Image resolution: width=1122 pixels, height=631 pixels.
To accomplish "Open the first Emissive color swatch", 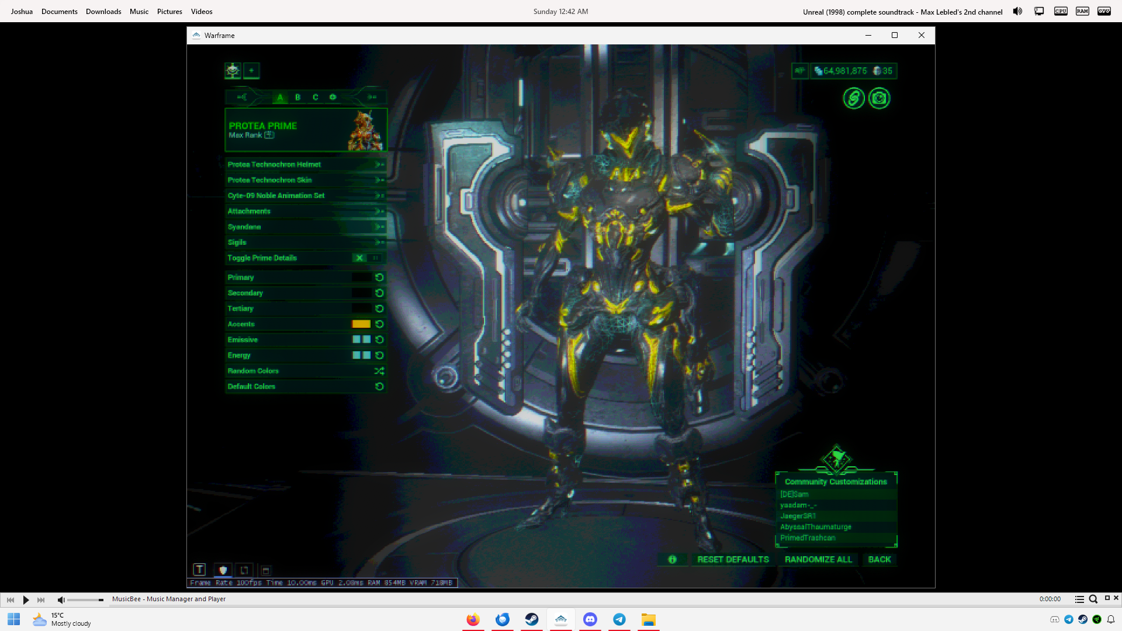I will point(356,339).
